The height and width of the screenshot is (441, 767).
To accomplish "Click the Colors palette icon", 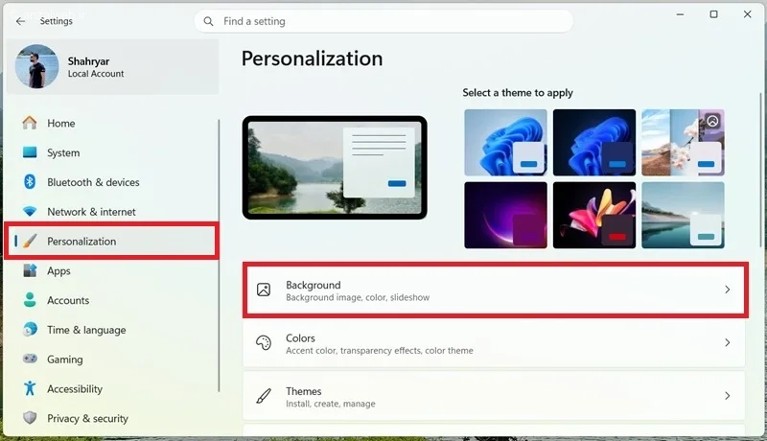I will pyautogui.click(x=264, y=342).
